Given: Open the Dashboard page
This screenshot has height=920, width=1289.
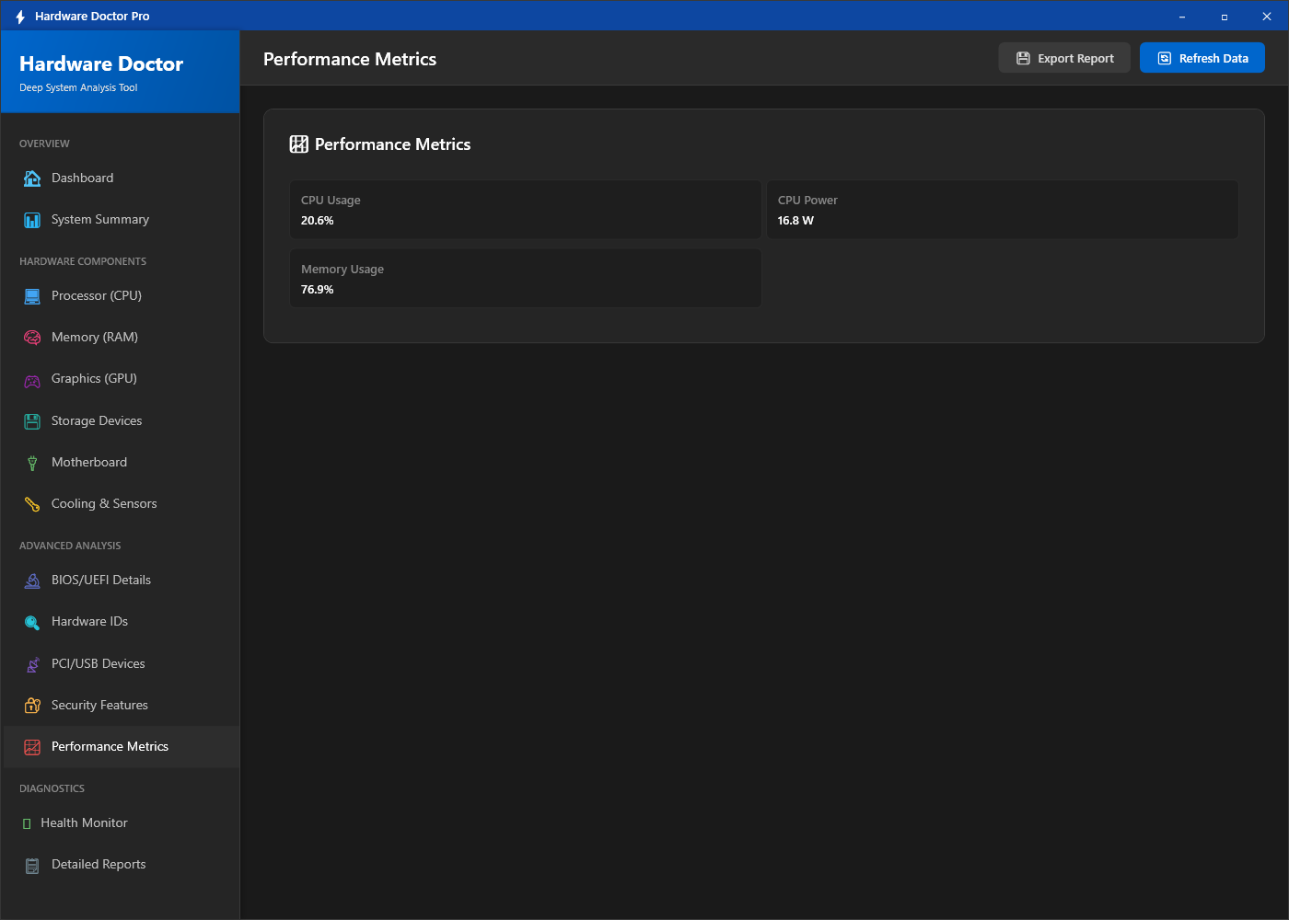Looking at the screenshot, I should (x=121, y=178).
